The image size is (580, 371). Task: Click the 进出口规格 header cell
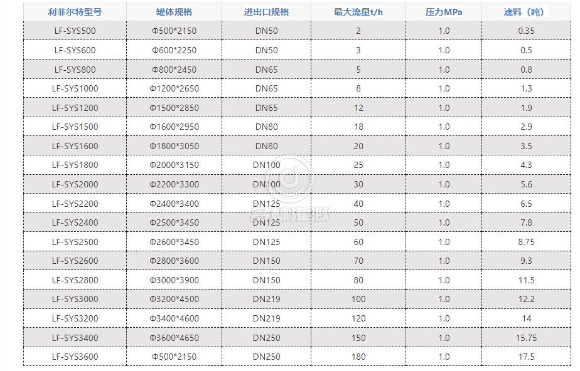click(266, 12)
